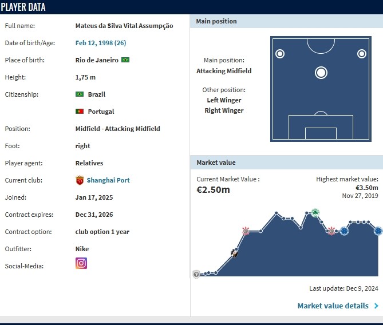The height and width of the screenshot is (325, 383).
Task: Click the Vasco da Gama crest on the chart
Action: pos(234,251)
